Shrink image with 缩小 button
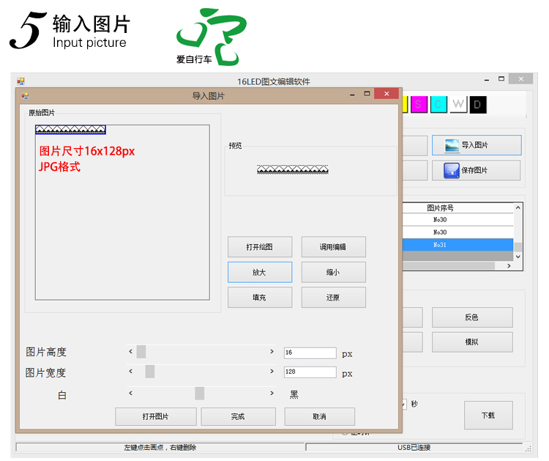 tap(333, 272)
